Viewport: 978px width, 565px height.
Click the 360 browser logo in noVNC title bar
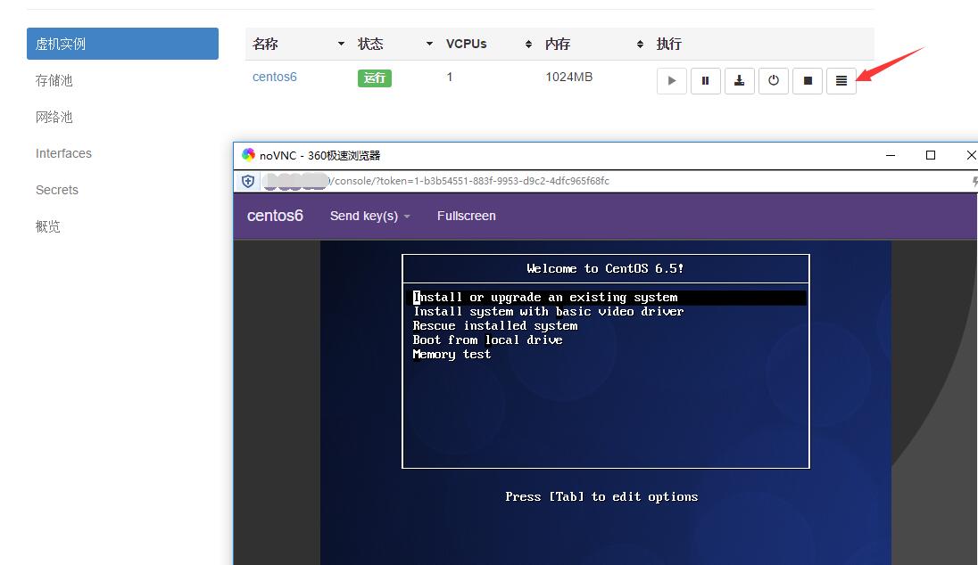click(249, 154)
